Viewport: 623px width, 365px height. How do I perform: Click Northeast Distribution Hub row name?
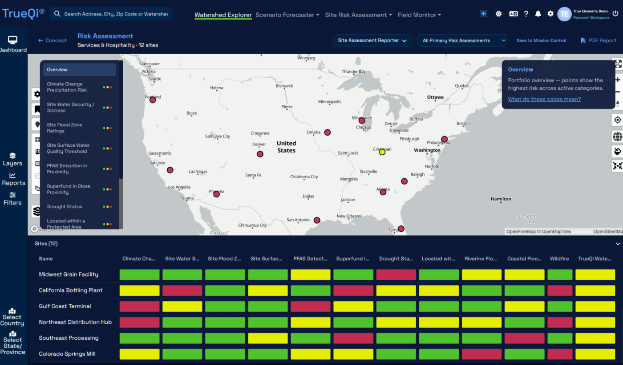click(75, 322)
